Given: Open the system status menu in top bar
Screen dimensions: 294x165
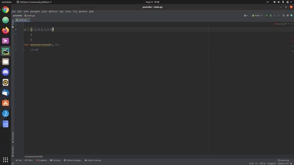Looking at the screenshot, I should tap(283, 2).
